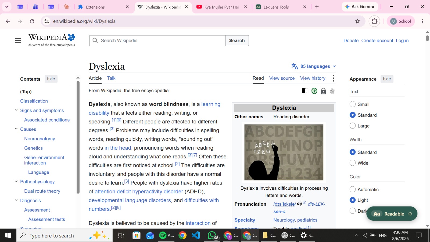Collapse the Causes section in contents

pos(16,129)
